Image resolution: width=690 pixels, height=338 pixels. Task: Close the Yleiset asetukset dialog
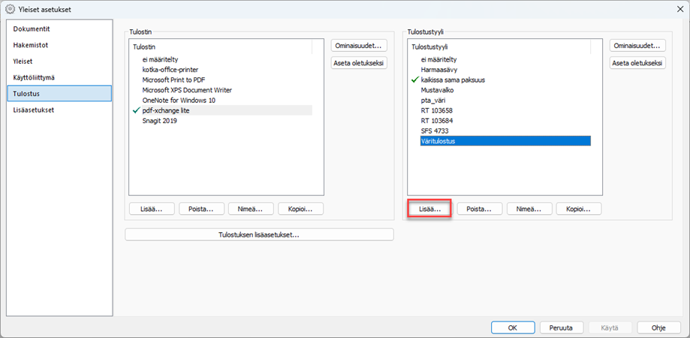point(675,9)
